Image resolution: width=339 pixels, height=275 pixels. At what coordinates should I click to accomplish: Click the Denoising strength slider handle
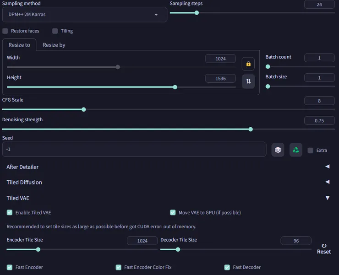pos(251,129)
